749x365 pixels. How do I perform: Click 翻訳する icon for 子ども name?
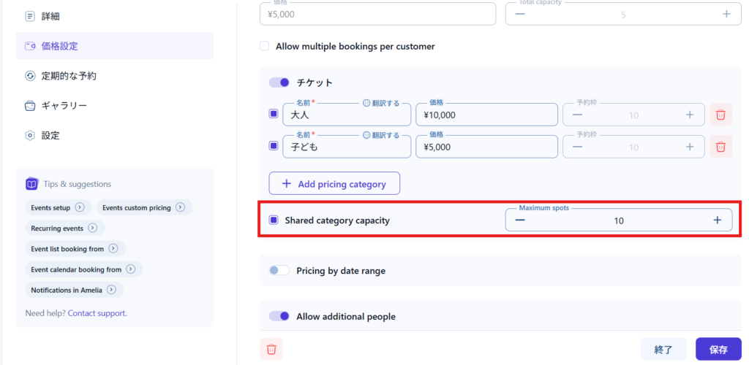tap(366, 135)
